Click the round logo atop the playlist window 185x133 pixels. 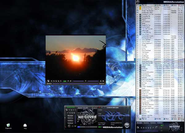pyautogui.click(x=138, y=2)
